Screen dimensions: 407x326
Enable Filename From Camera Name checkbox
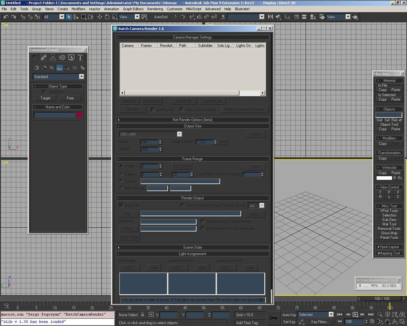[x=202, y=221]
